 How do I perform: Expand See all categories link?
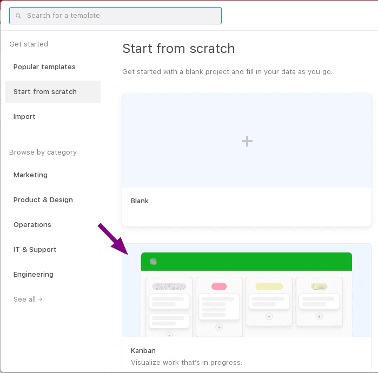(28, 299)
